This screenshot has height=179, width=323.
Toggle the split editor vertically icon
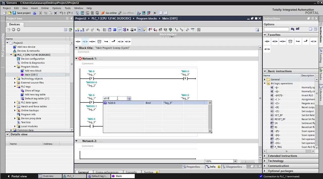166,13
